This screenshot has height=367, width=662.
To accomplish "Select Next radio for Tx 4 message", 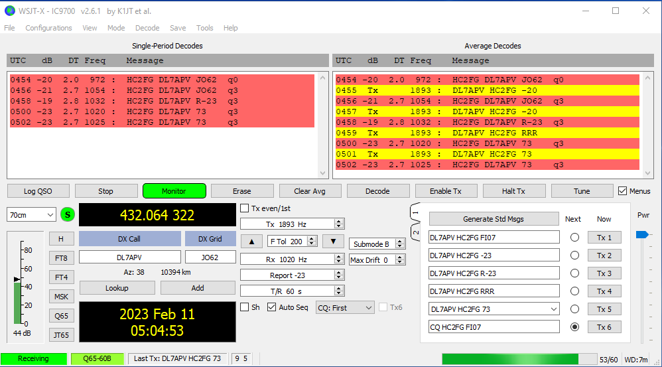I will click(x=574, y=291).
